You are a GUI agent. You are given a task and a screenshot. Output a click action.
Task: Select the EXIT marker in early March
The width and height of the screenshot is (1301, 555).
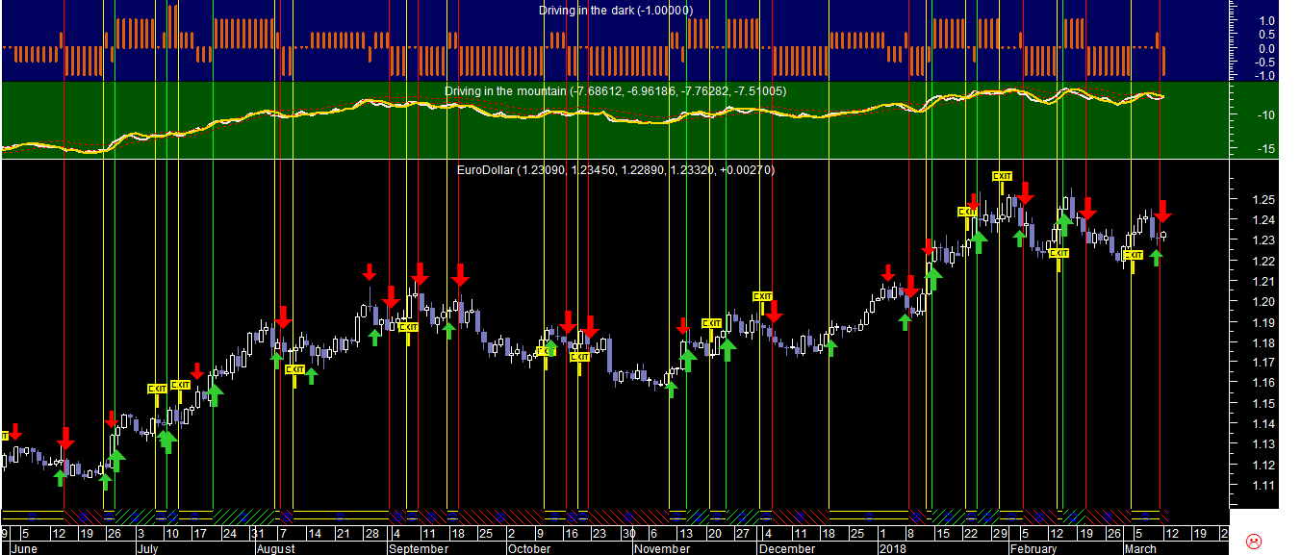tap(1133, 255)
